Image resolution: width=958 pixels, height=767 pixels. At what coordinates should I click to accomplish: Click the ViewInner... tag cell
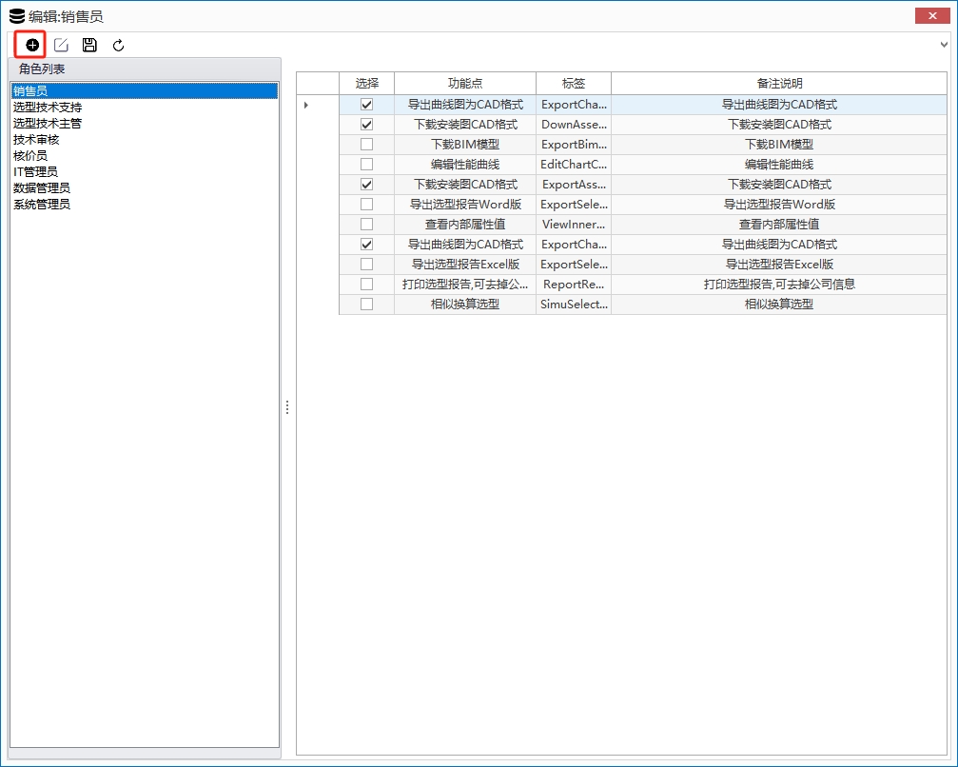pos(574,225)
